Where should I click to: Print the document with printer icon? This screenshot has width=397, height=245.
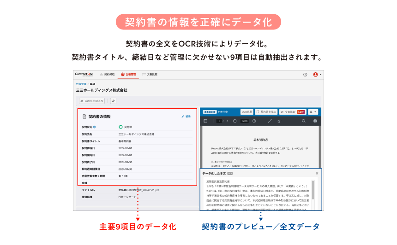pos(315,121)
